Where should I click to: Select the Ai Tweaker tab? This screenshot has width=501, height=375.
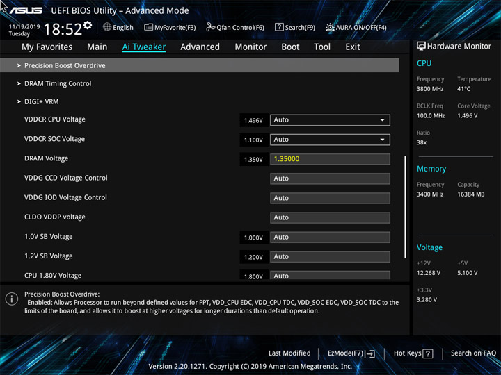tap(144, 47)
